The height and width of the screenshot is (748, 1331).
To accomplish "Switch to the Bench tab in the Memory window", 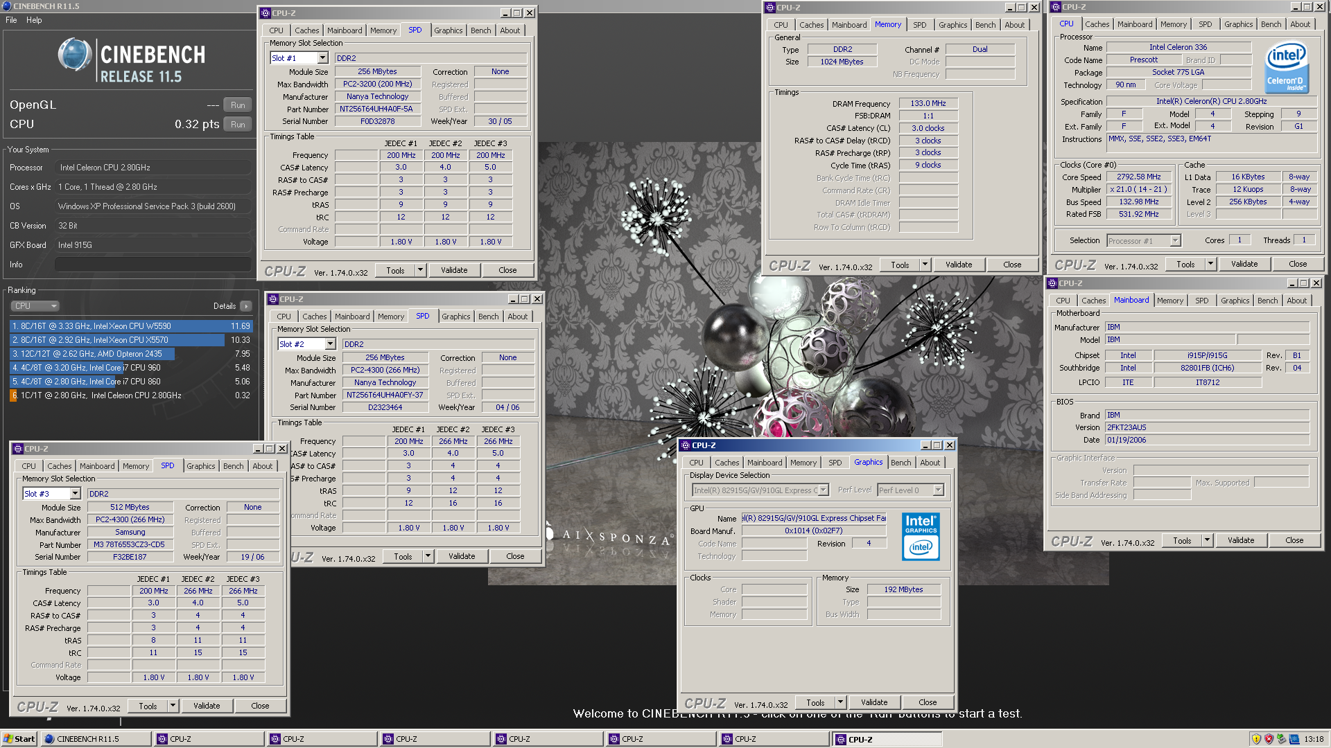I will tap(985, 25).
